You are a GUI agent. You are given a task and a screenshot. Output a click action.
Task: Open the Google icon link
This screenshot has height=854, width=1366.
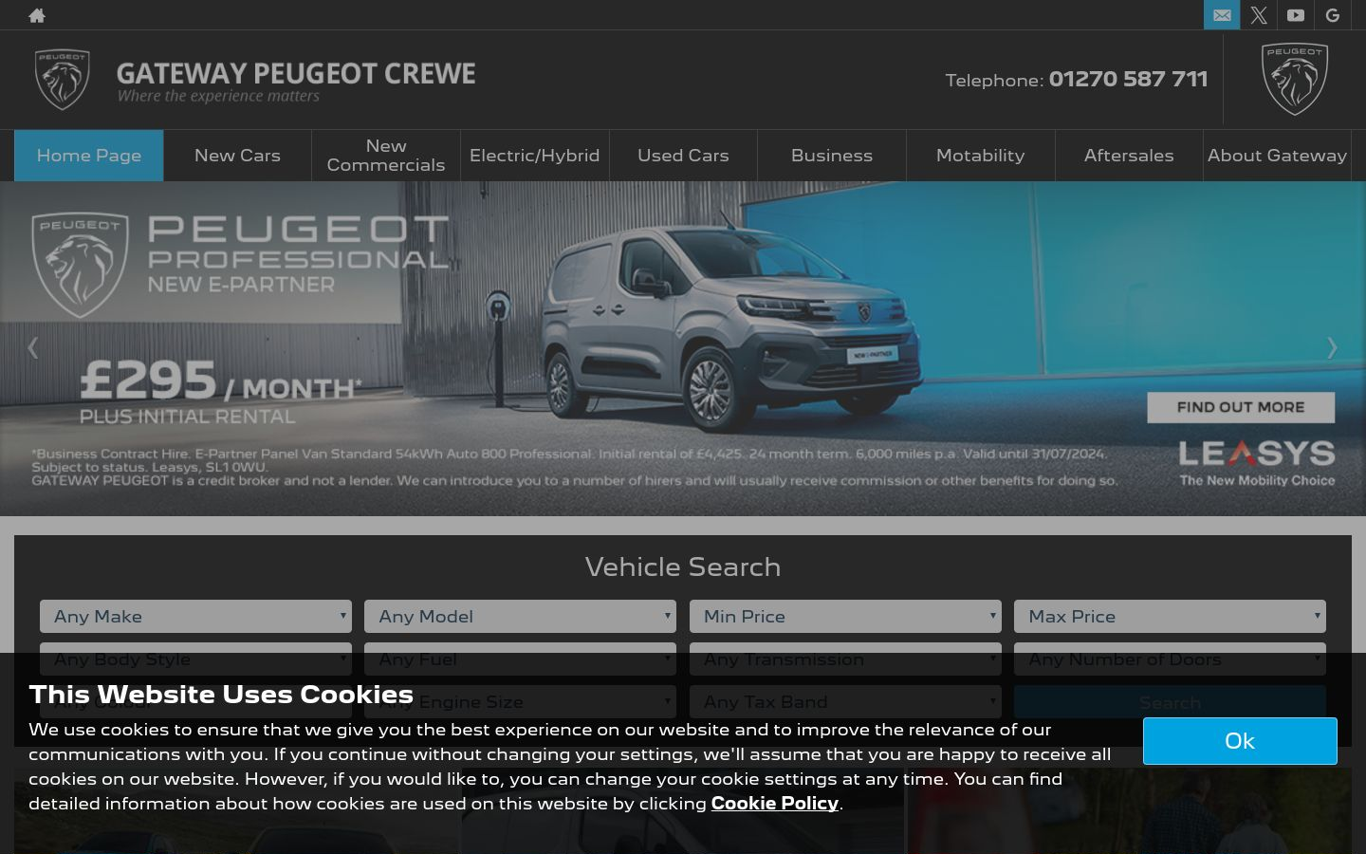tap(1333, 15)
